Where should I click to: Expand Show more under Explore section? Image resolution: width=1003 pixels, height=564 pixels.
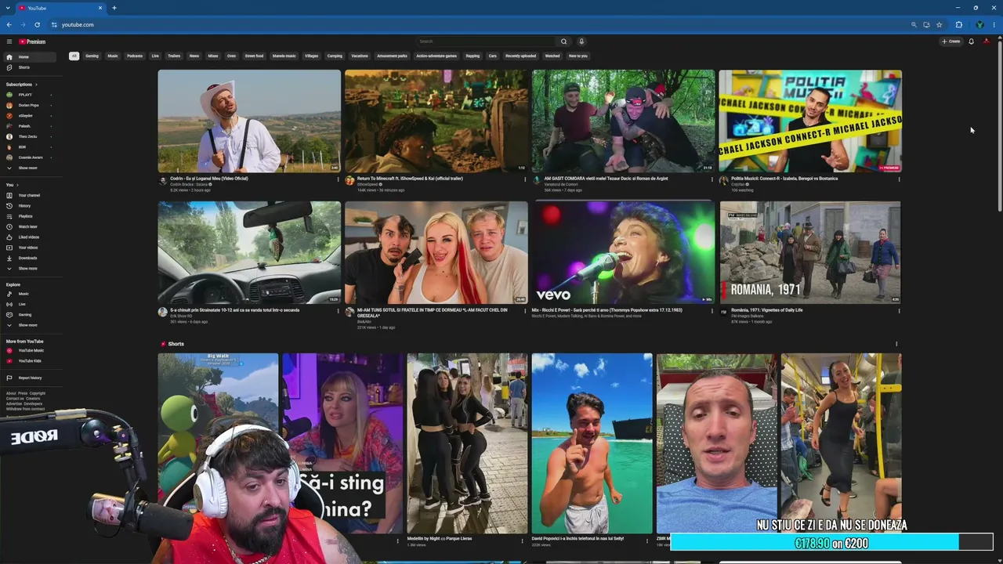29,325
